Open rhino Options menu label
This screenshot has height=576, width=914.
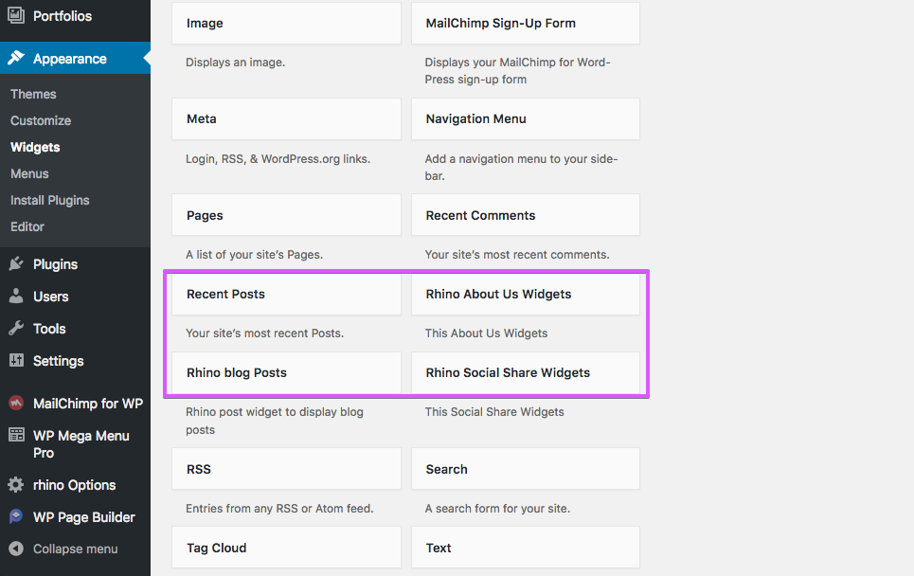tap(75, 485)
